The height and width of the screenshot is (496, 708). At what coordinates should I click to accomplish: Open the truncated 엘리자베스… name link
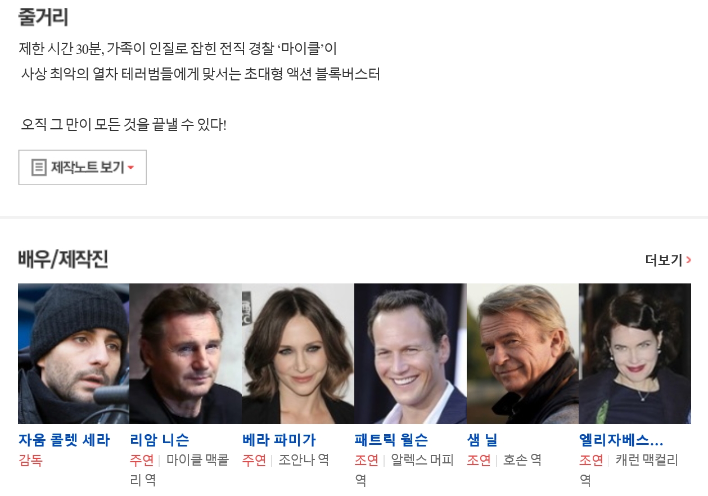point(621,440)
